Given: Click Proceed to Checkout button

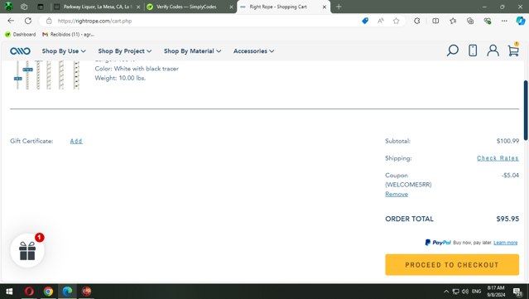Looking at the screenshot, I should (452, 265).
